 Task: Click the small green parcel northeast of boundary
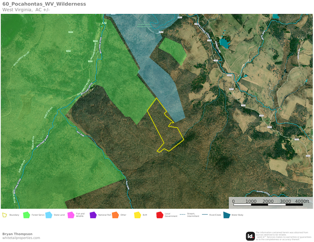[x=172, y=50]
